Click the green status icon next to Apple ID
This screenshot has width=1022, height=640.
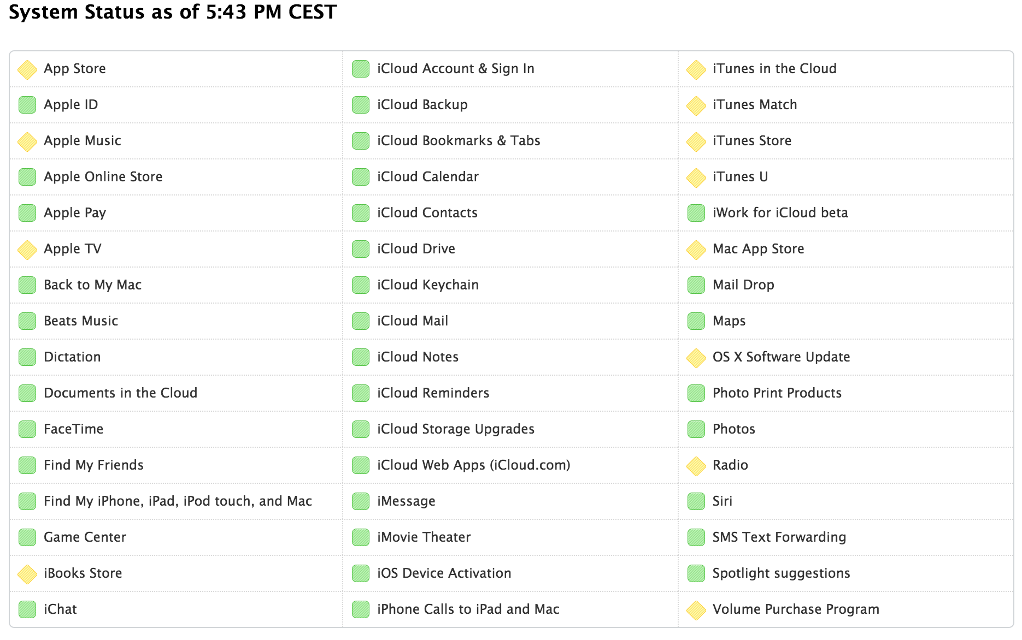pos(27,105)
